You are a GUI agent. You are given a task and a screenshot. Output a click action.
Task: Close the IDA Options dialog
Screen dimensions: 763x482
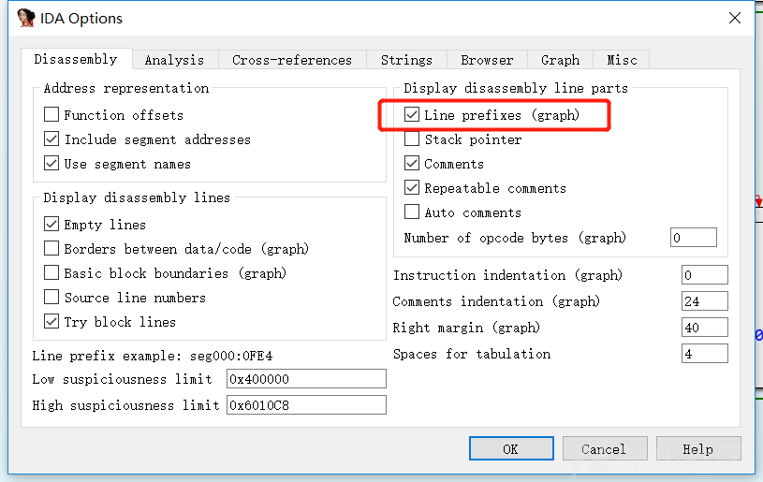(737, 18)
